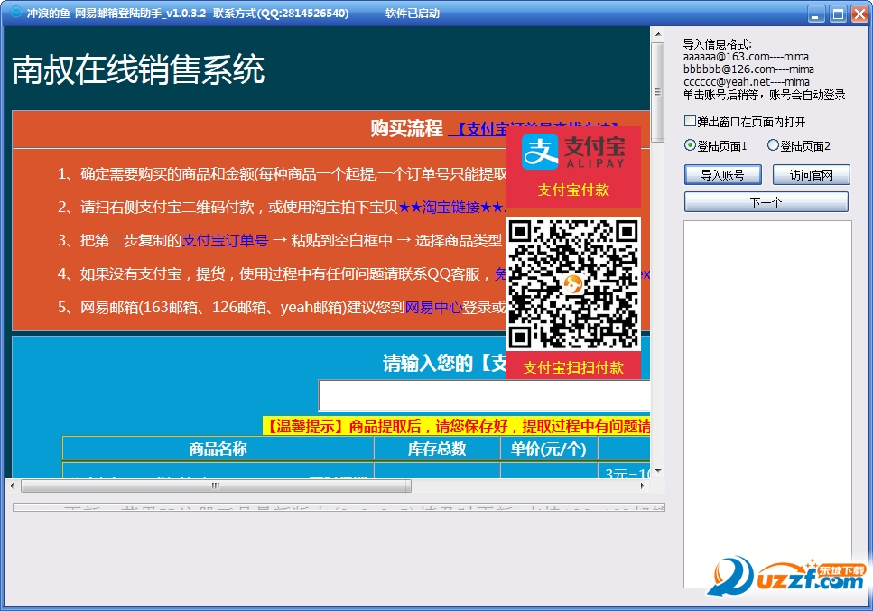Click the 商品名称 table header
The height and width of the screenshot is (611, 873).
pyautogui.click(x=218, y=449)
